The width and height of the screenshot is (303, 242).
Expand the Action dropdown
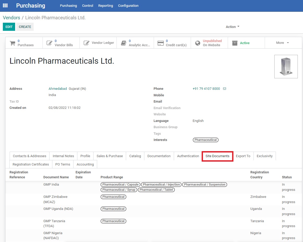(x=232, y=27)
